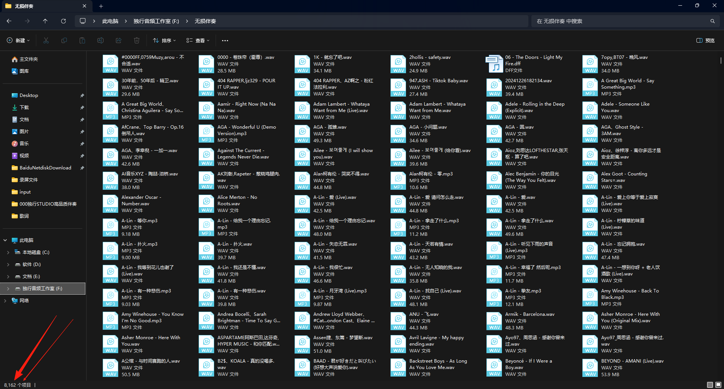Click the Share icon in toolbar
724x389 pixels.
coord(119,40)
